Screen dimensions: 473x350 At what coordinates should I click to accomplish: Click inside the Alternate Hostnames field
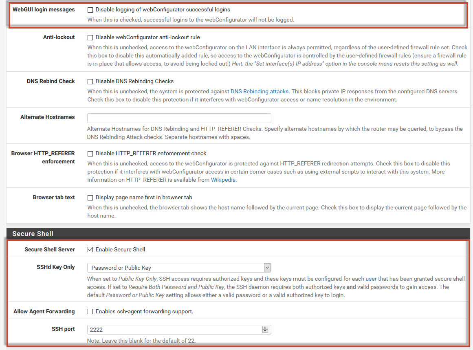click(179, 118)
